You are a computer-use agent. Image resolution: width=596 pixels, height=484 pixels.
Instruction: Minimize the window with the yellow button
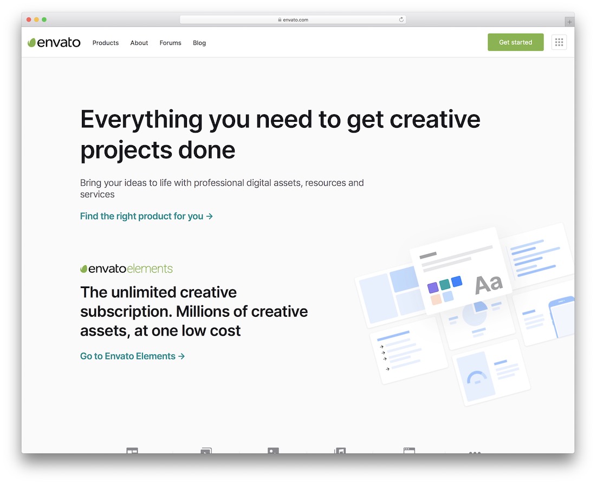coord(36,19)
